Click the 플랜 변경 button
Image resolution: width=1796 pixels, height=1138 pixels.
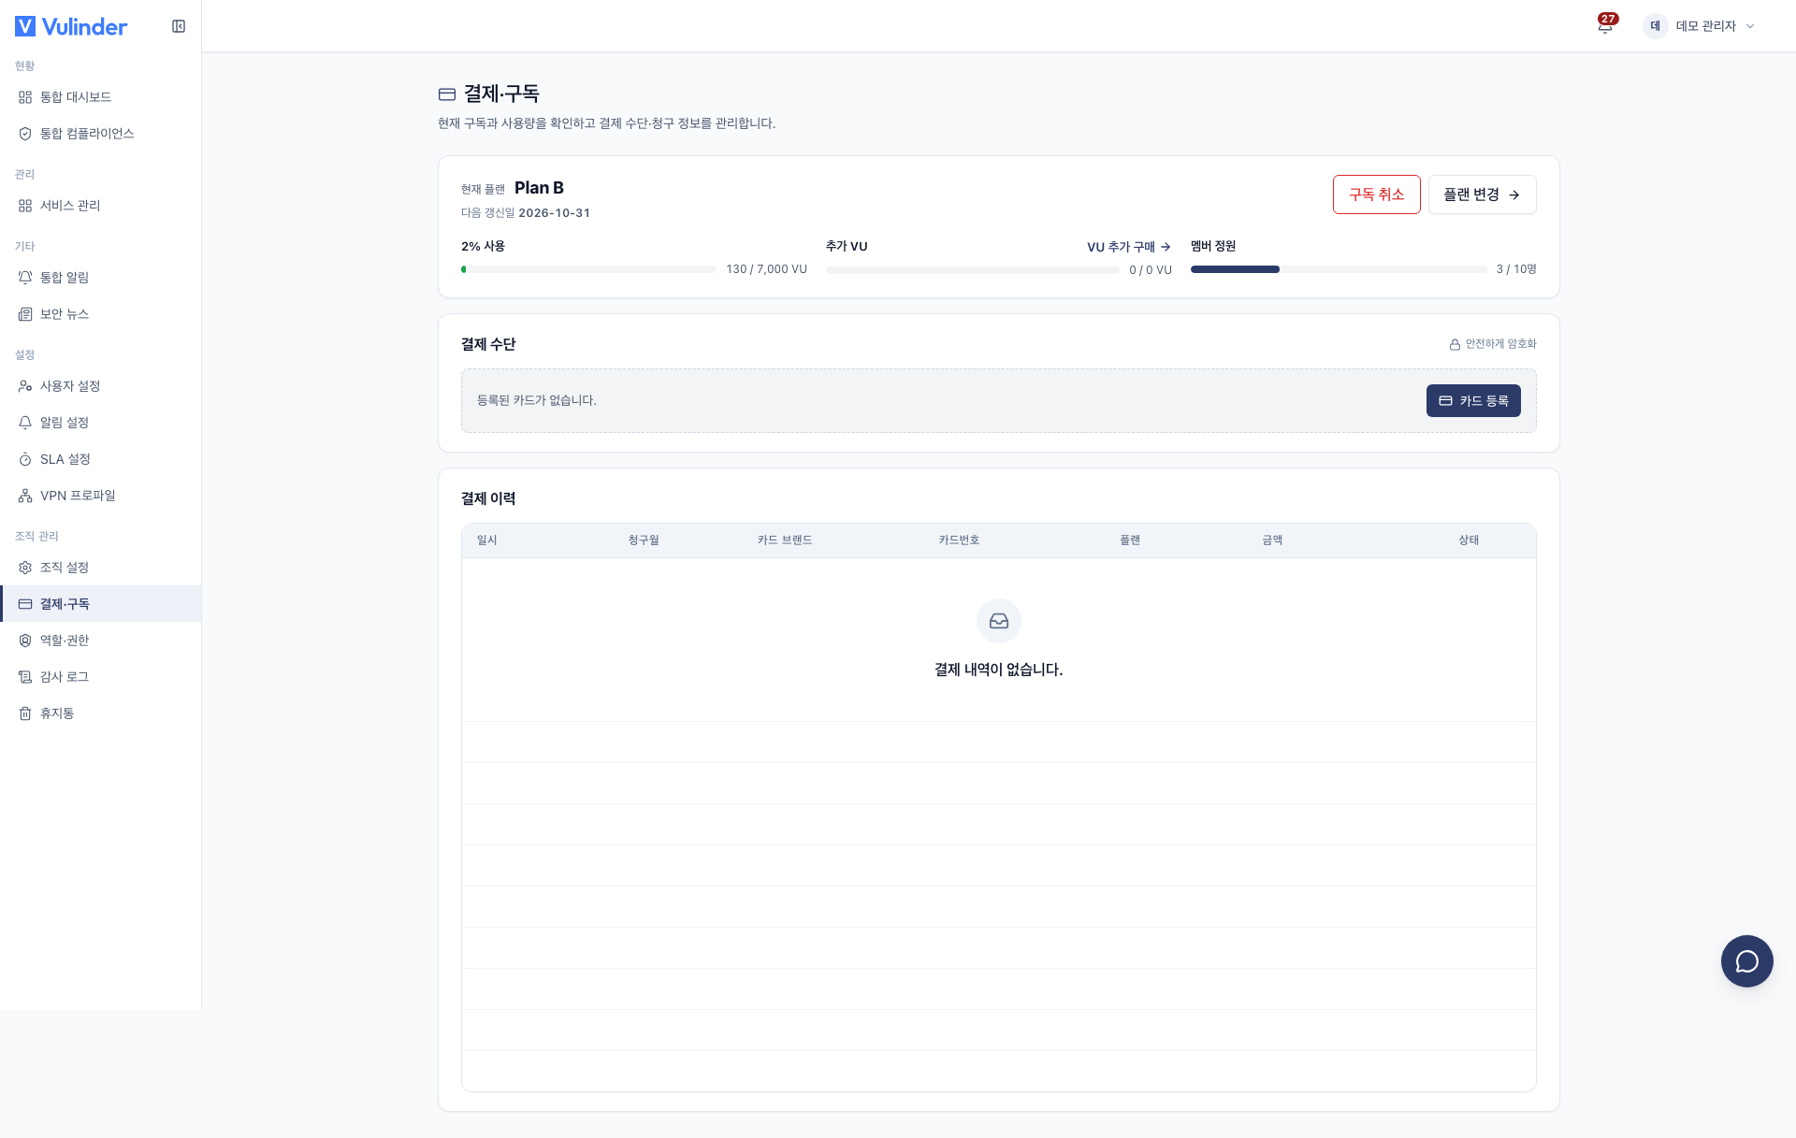pos(1482,194)
